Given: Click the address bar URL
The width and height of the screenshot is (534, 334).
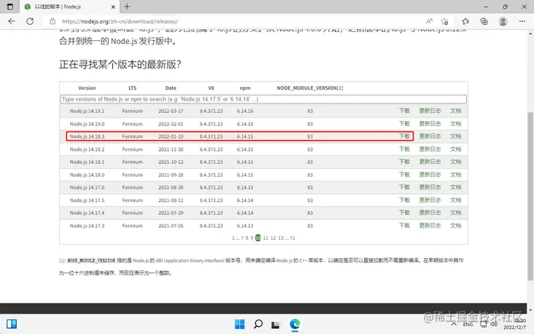Looking at the screenshot, I should [120, 21].
